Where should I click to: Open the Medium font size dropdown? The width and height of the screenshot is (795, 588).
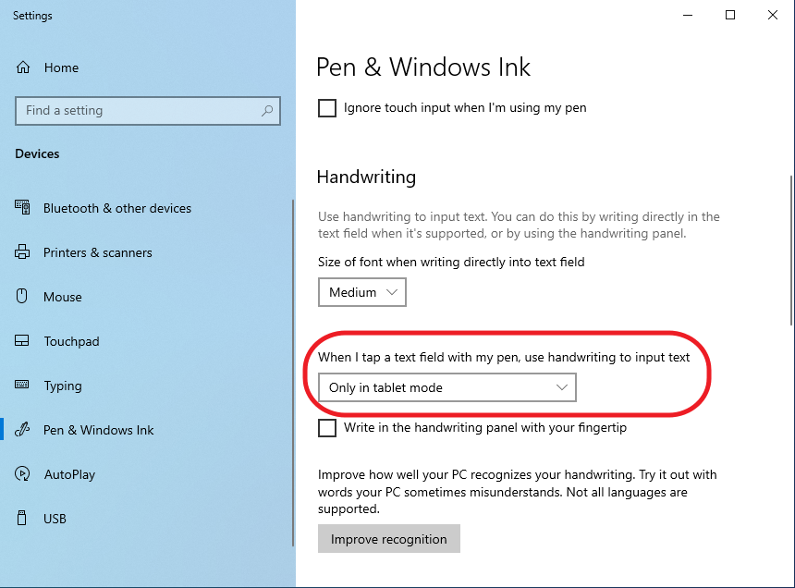point(362,292)
